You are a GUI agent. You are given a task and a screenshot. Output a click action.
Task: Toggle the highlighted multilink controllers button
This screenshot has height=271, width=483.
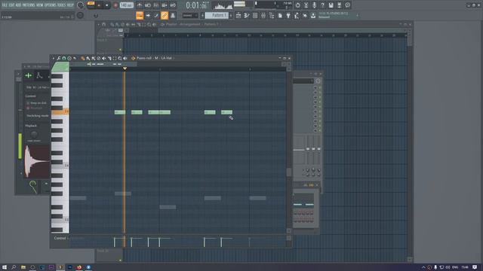[165, 15]
